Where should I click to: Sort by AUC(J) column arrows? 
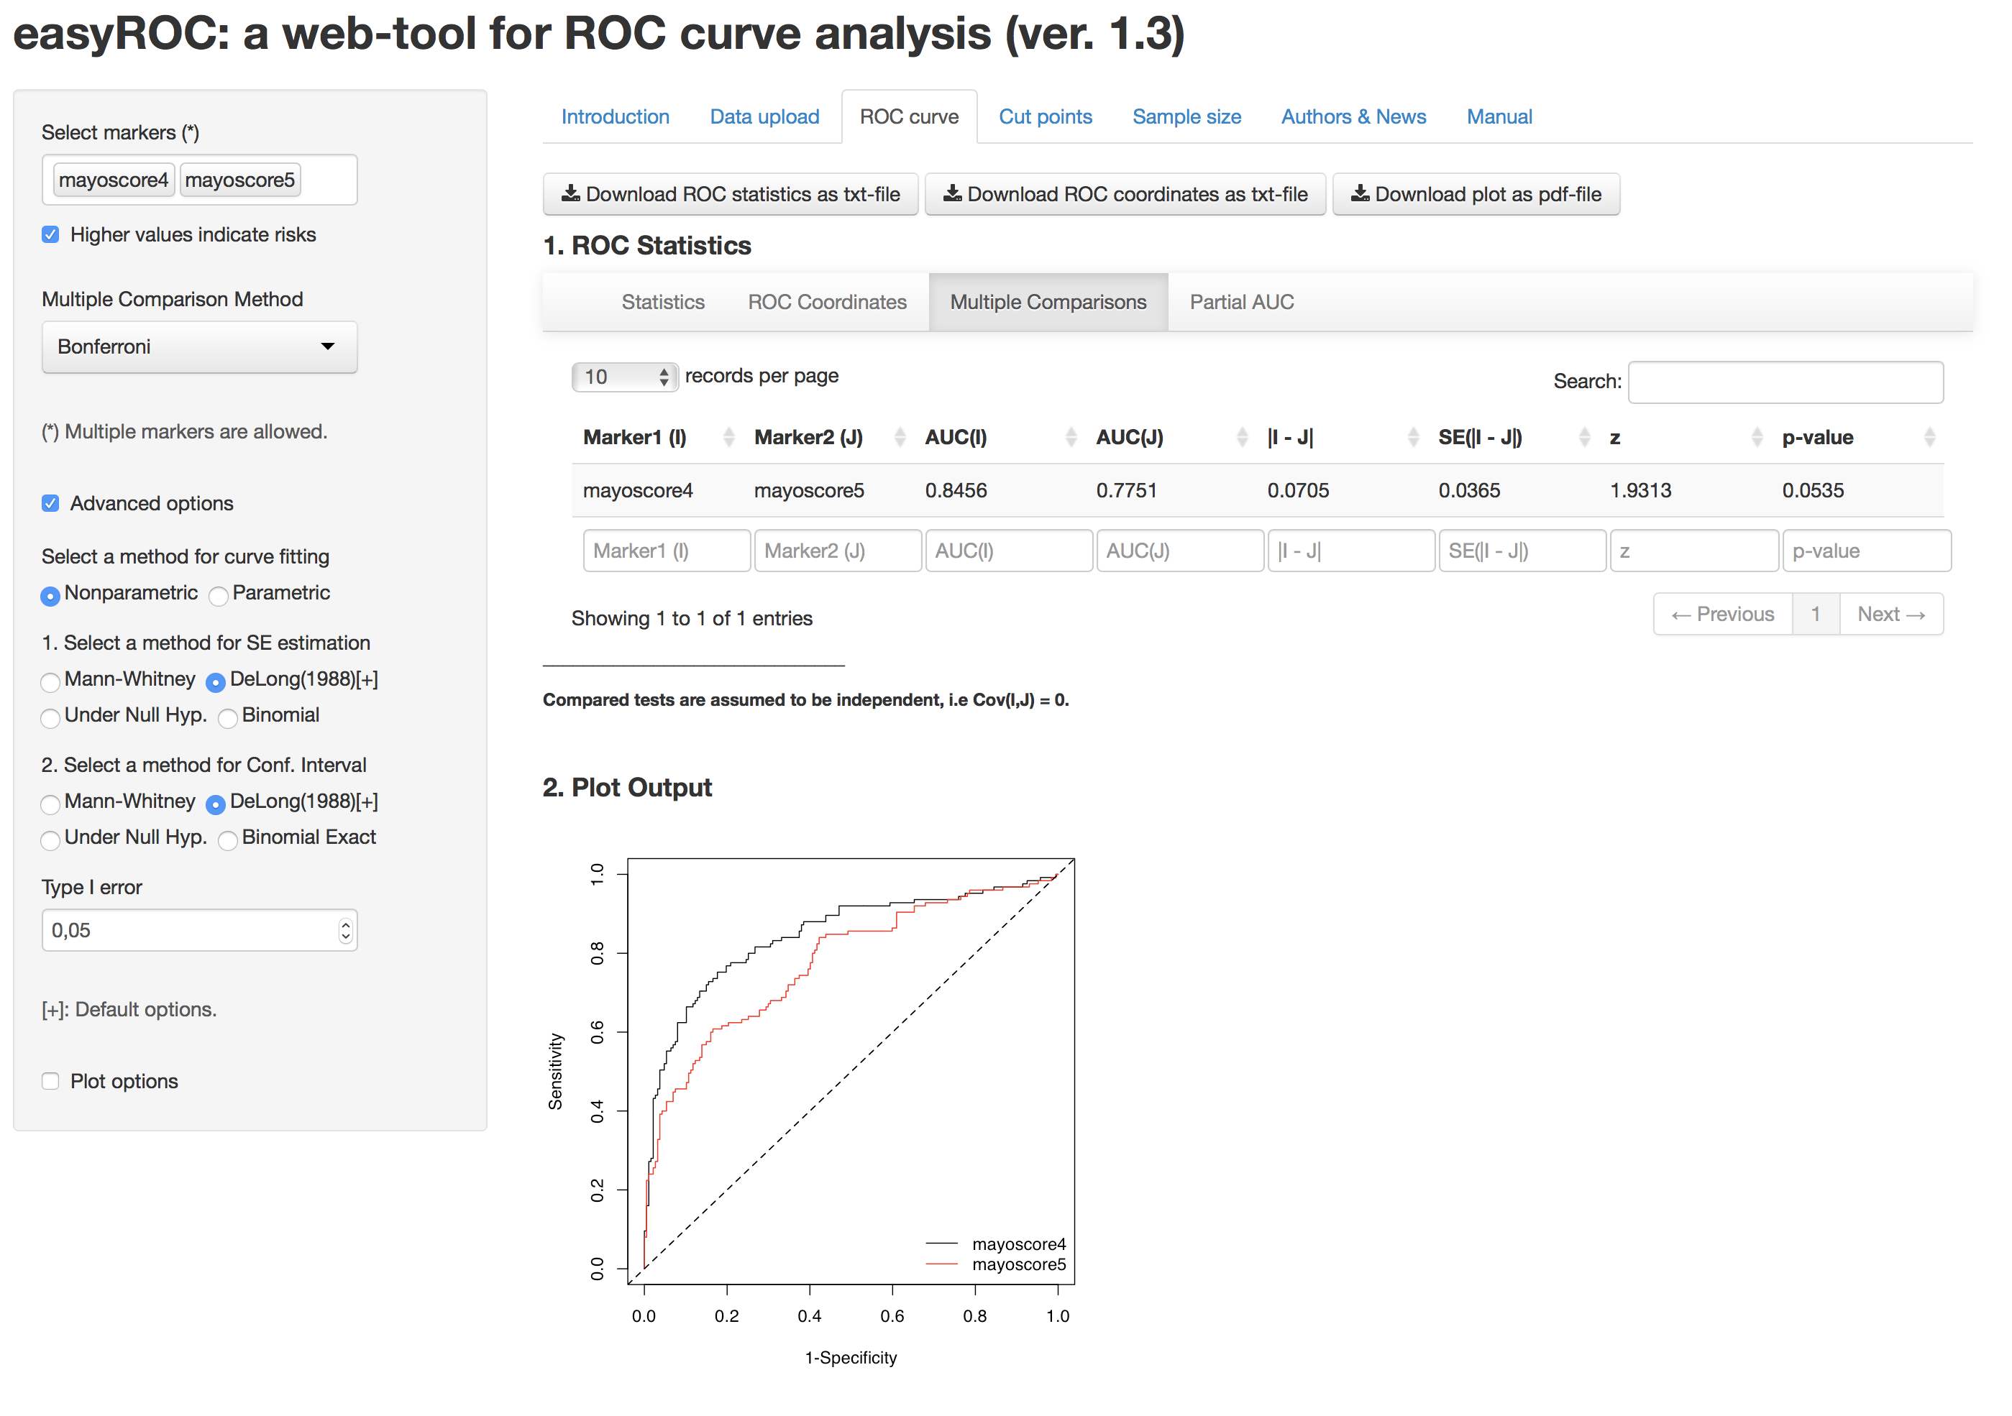(x=1242, y=438)
